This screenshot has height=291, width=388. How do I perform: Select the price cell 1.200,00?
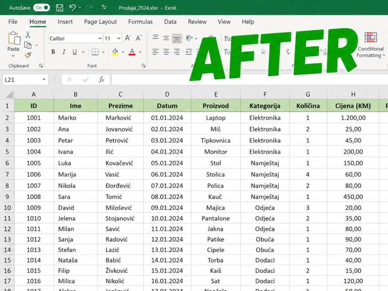353,118
